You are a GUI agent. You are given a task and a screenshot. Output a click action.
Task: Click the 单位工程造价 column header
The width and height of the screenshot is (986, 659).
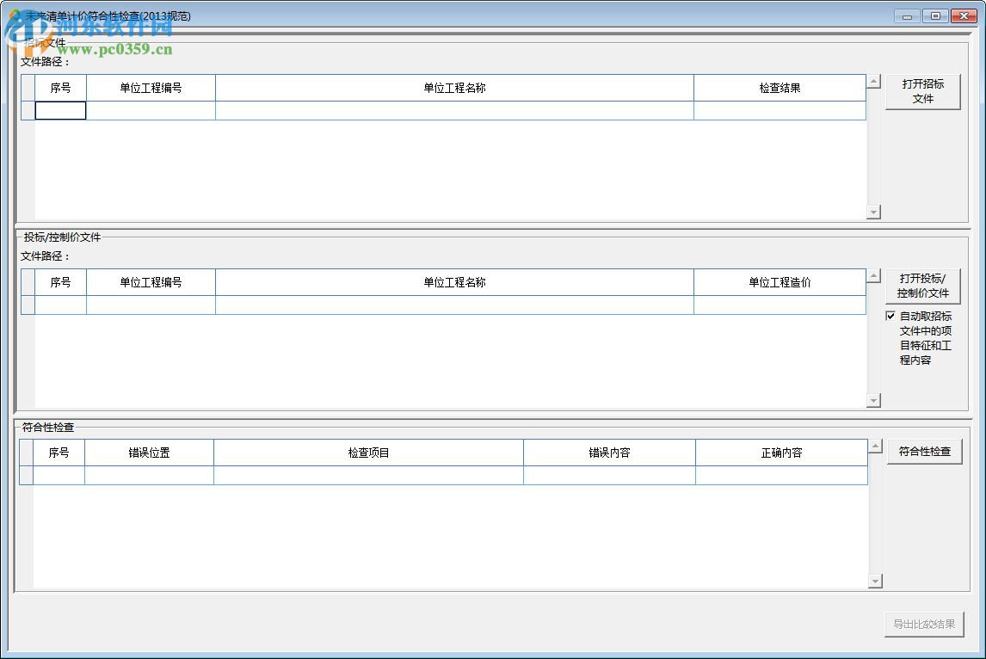[780, 282]
